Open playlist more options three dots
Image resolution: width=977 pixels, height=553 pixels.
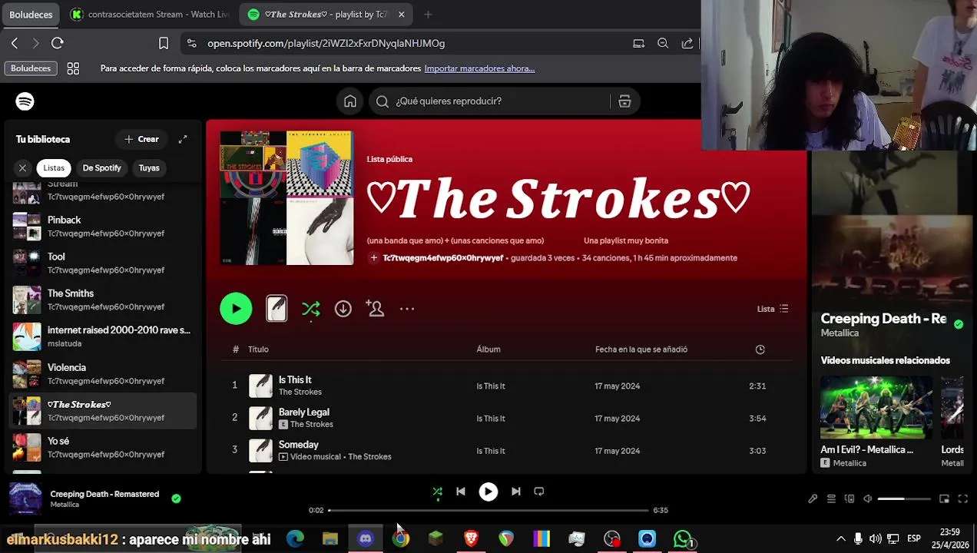pyautogui.click(x=407, y=309)
